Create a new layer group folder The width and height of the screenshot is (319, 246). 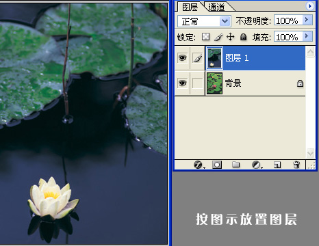[235, 165]
